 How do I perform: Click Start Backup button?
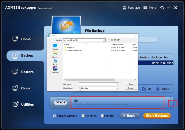click(157, 116)
